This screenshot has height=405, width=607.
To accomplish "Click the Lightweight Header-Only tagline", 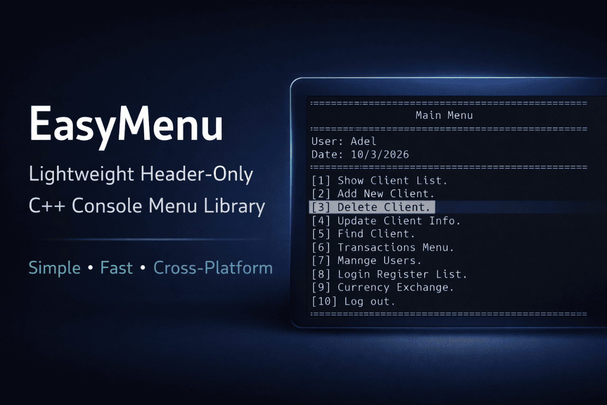I will 141,174.
